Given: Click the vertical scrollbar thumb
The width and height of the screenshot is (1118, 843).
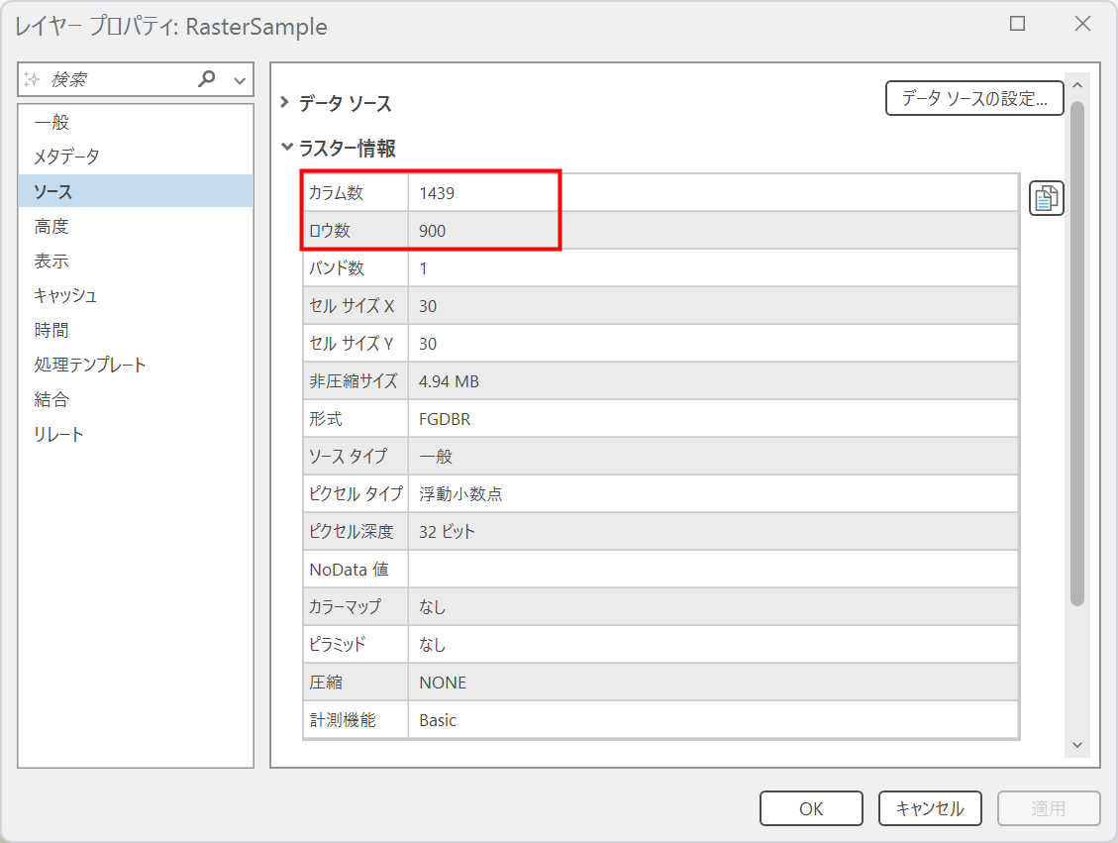Looking at the screenshot, I should [1077, 353].
